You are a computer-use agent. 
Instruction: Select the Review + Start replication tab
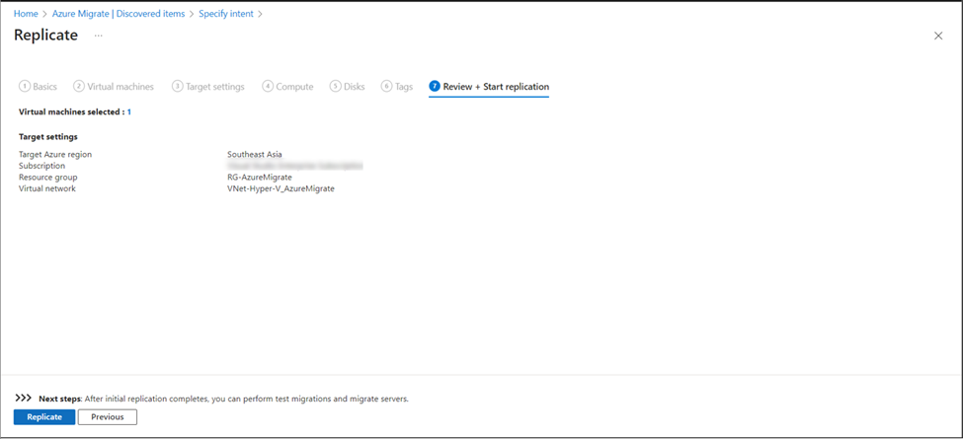tap(489, 87)
